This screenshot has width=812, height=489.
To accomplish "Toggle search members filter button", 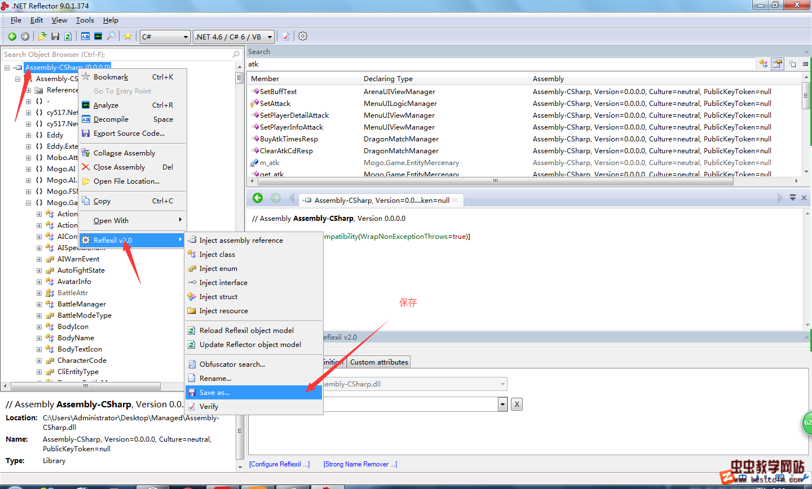I will pos(778,64).
